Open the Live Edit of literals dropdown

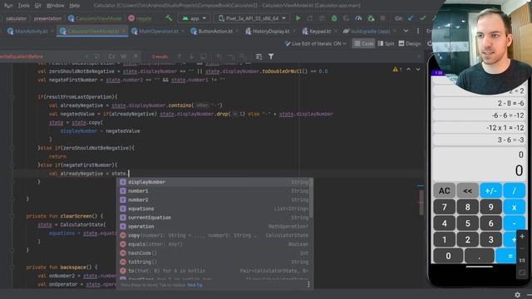[x=315, y=43]
